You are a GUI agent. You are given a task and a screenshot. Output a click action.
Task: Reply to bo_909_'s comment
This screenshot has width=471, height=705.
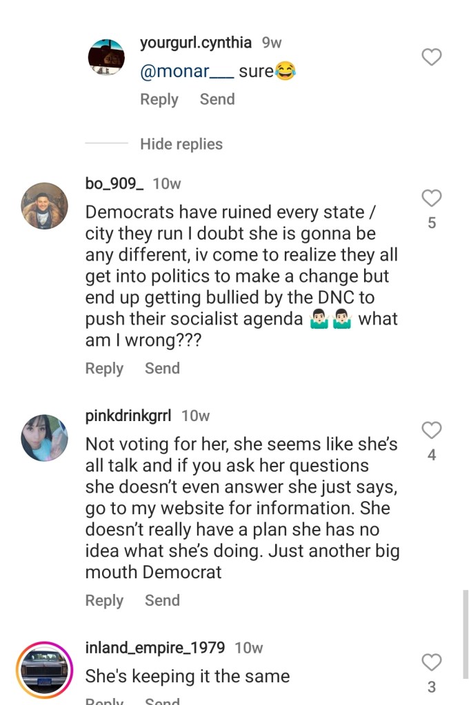[104, 369]
